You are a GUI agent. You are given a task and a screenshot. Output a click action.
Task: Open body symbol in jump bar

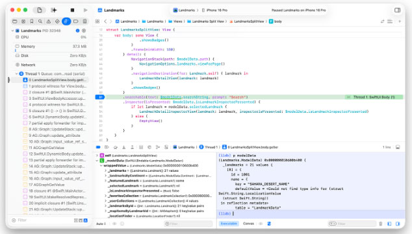(276, 21)
